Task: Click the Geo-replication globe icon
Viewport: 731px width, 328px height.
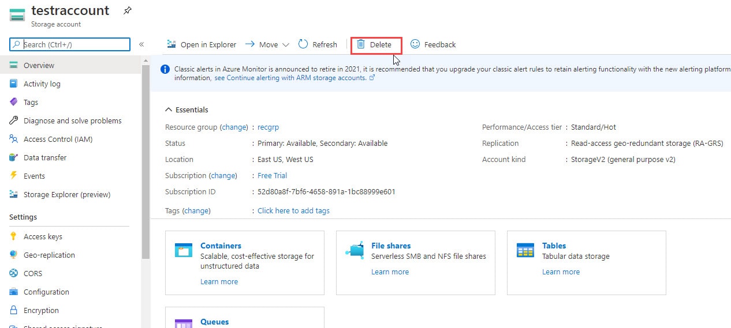Action: coord(13,255)
